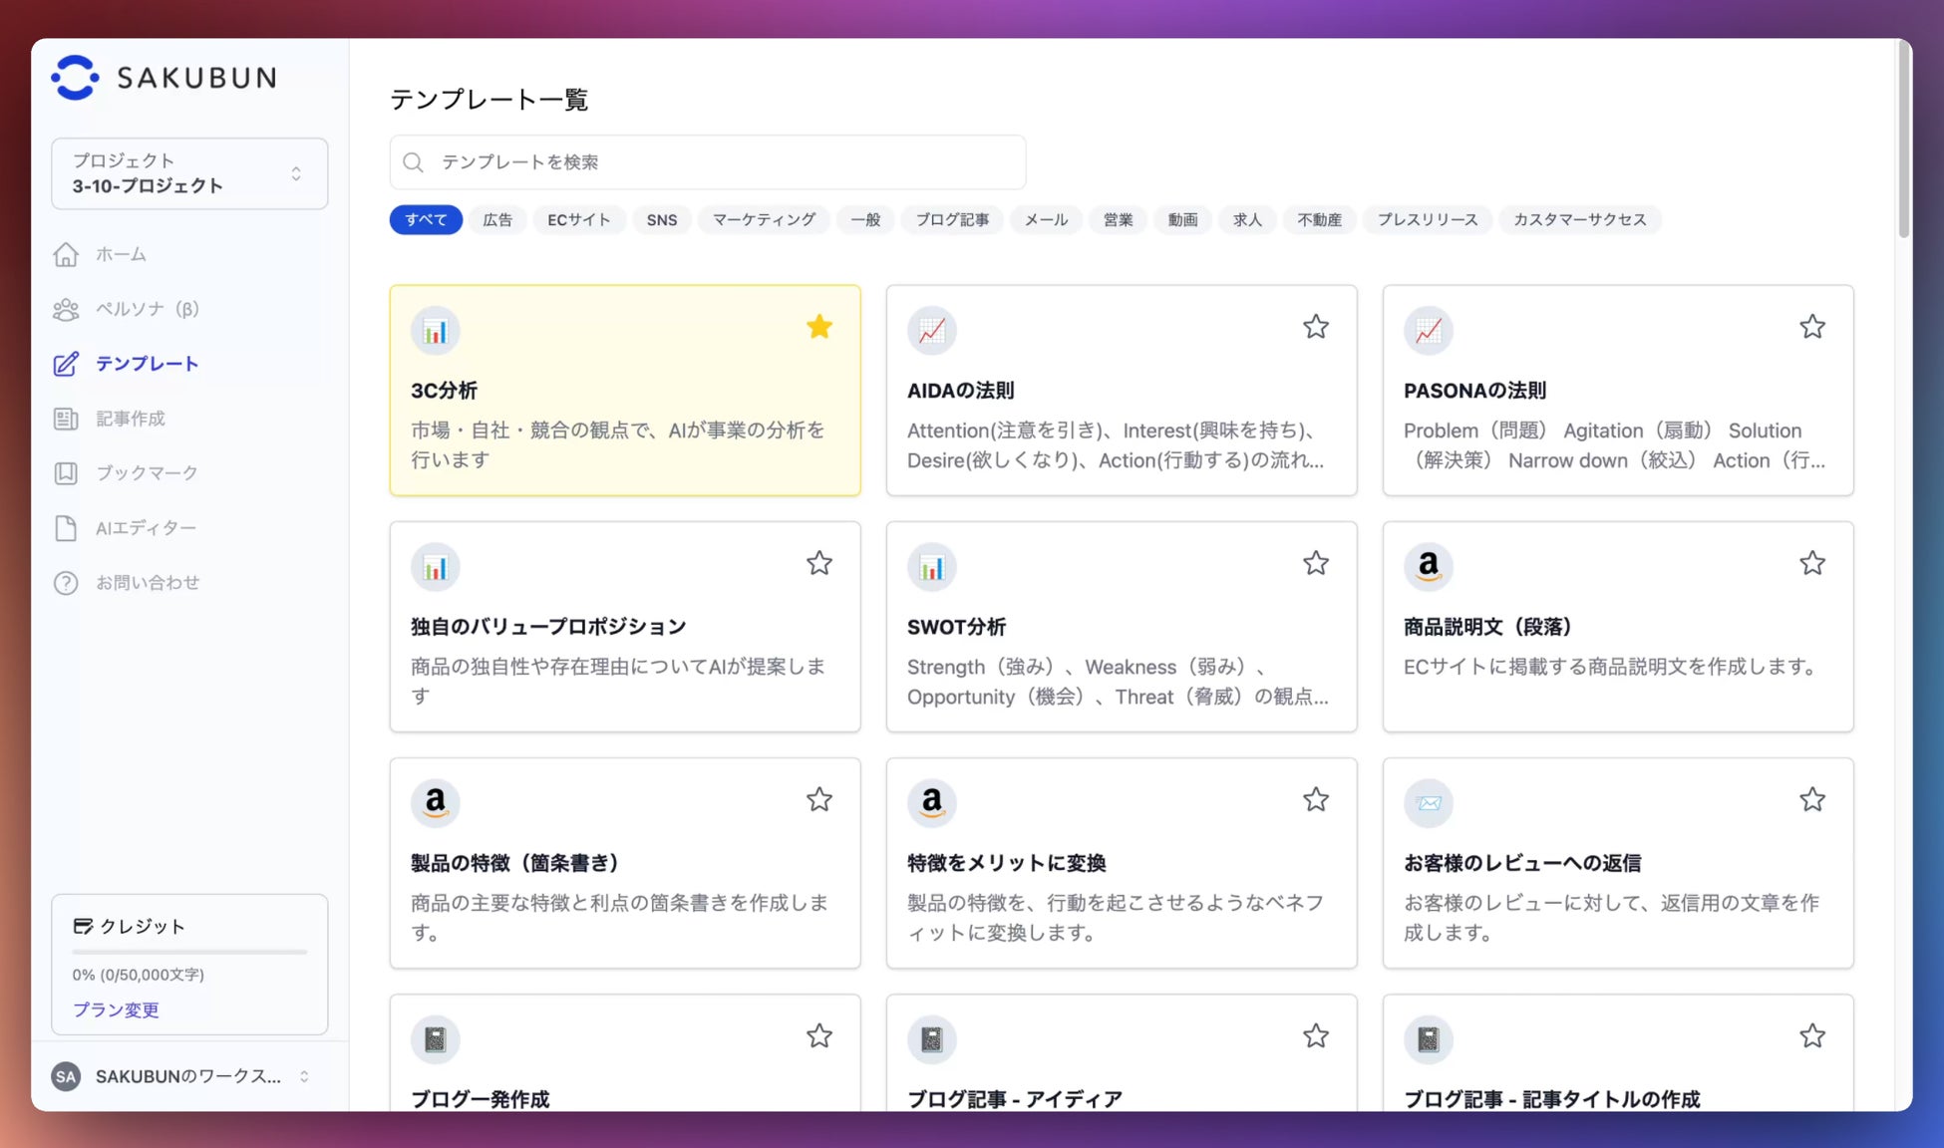The image size is (1944, 1148).
Task: Favorite the SWOT分析 template star
Action: pyautogui.click(x=1316, y=563)
